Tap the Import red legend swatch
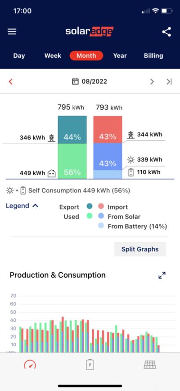This screenshot has height=391, width=180. [101, 206]
